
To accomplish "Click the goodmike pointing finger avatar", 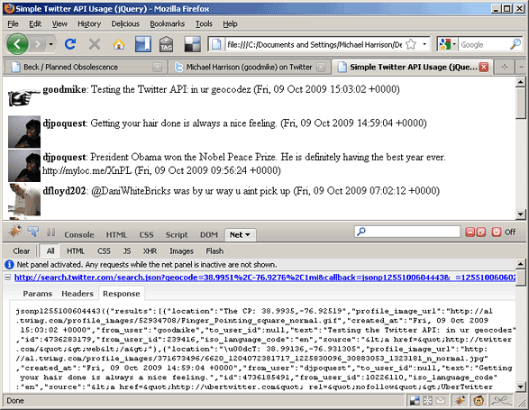I will click(x=24, y=97).
